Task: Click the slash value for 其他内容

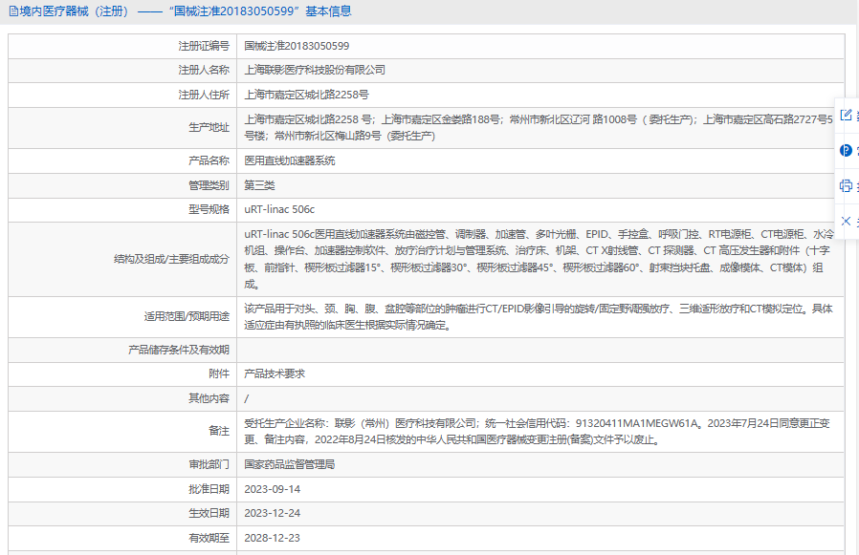Action: pos(246,398)
